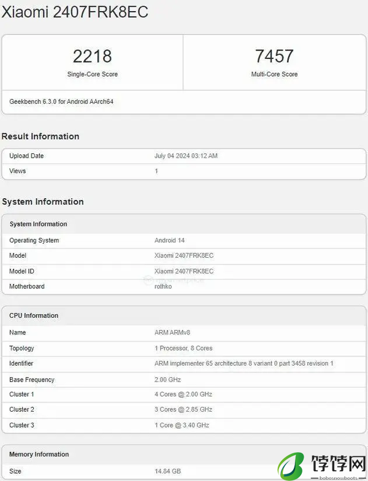Click the Motherboard label
The width and height of the screenshot is (368, 481).
coord(27,287)
